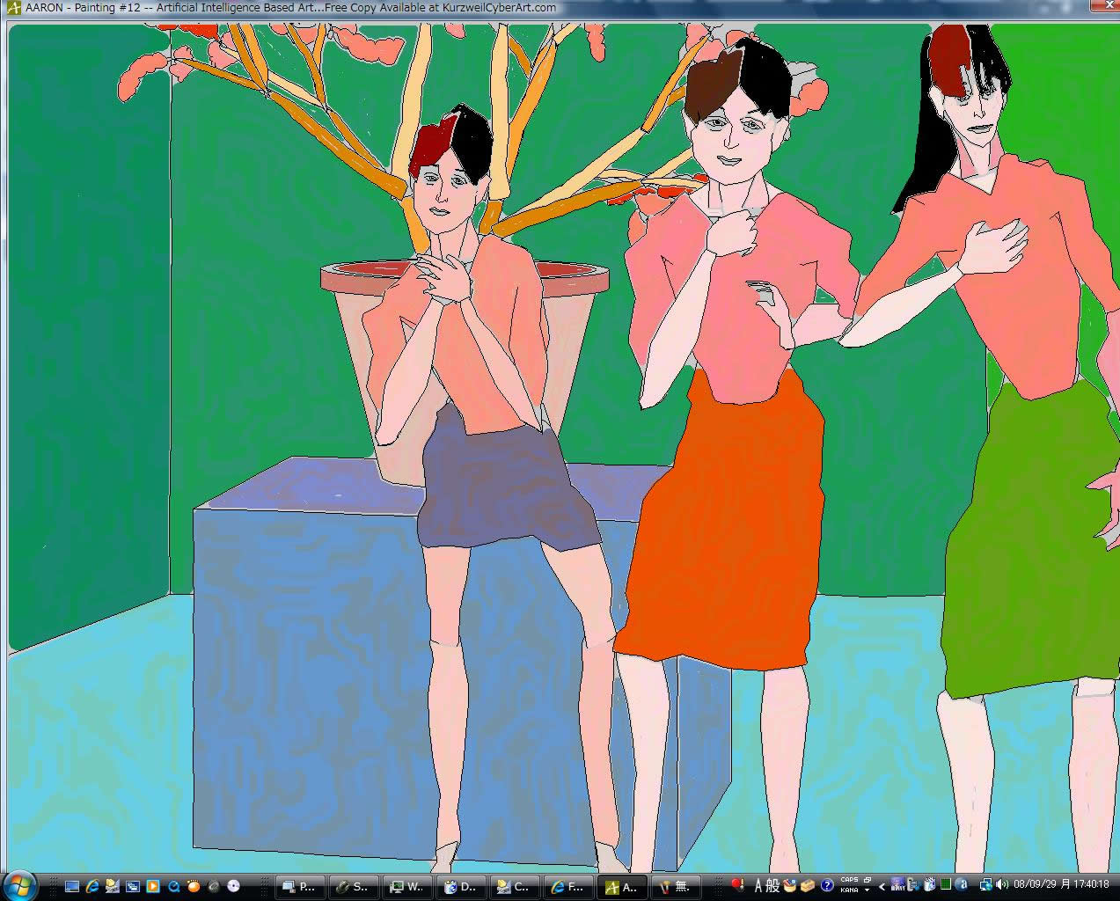Switch to the 'S...' taskbar window
This screenshot has height=901, width=1120.
click(353, 887)
